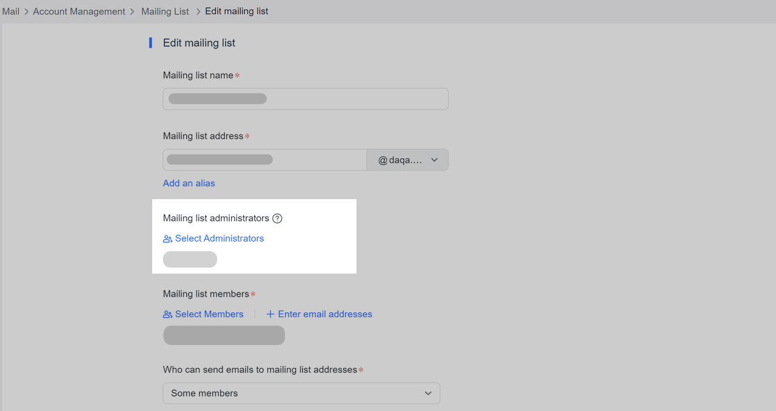Click the chevron on the sender permissions dropdown
This screenshot has height=411, width=776.
click(x=428, y=393)
